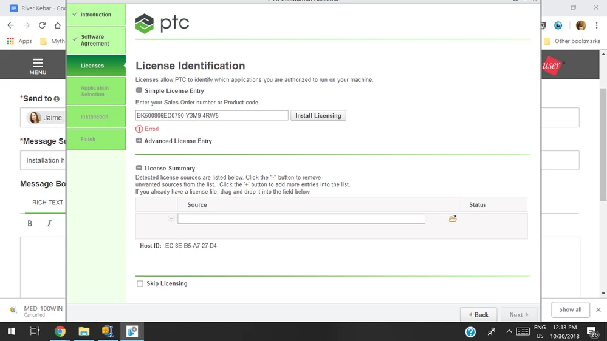This screenshot has width=607, height=341.
Task: Click the Source column header
Action: pos(197,205)
